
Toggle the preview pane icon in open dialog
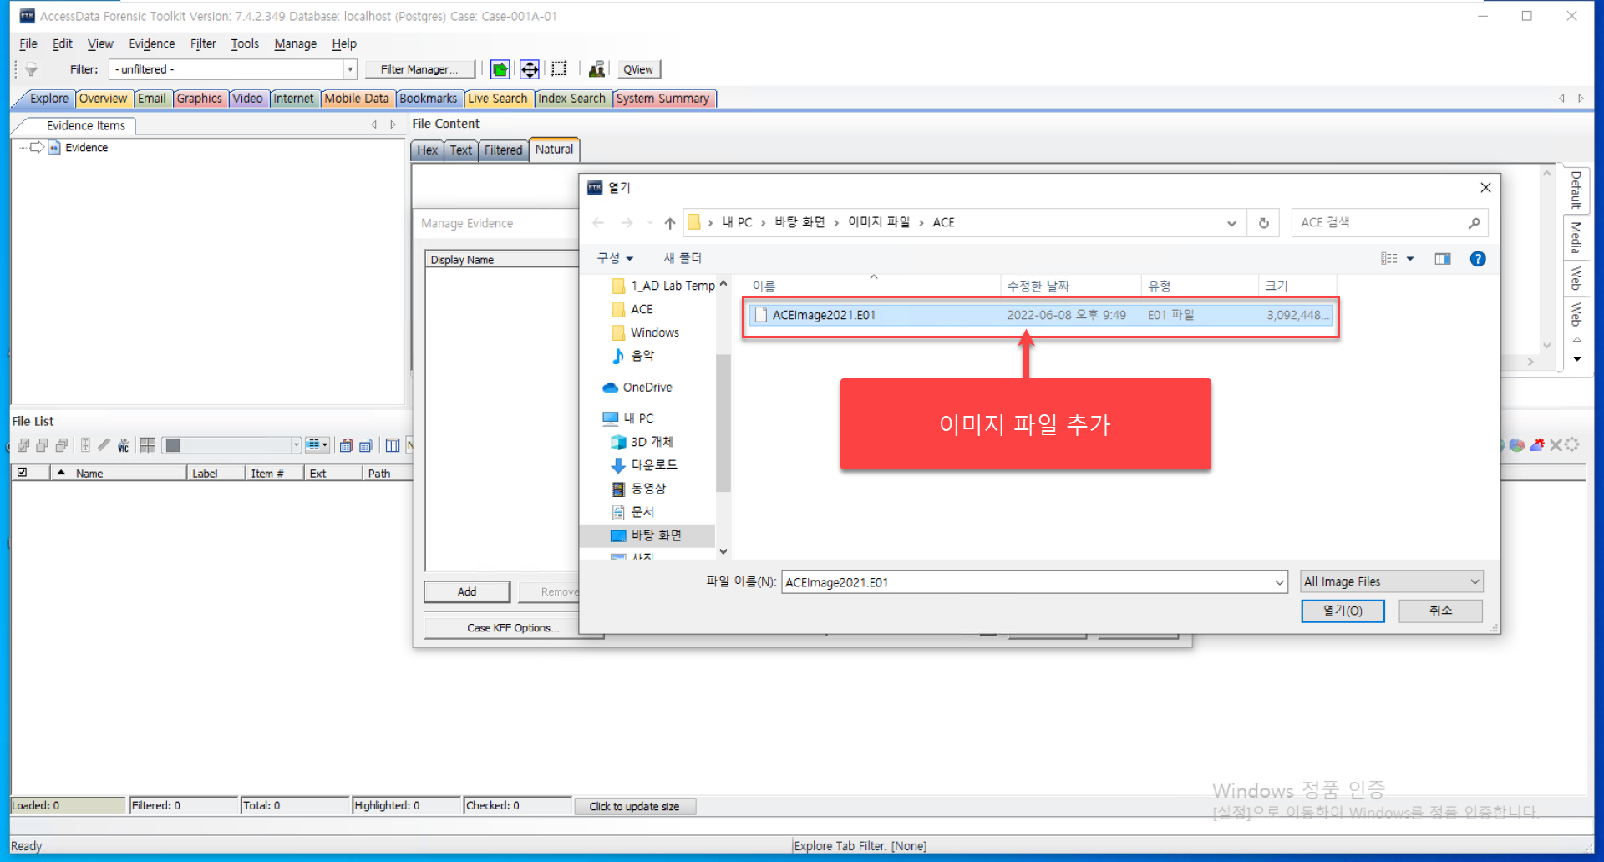click(1443, 259)
